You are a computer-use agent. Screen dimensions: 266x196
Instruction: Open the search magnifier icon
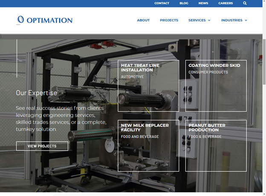pyautogui.click(x=245, y=3)
